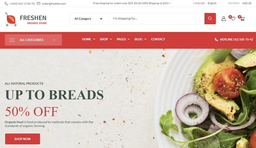
Task: Open the user account icon
Action: [x=224, y=19]
